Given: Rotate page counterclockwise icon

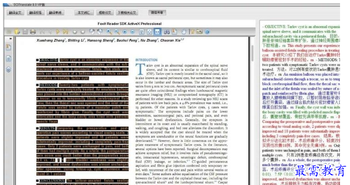Looking at the screenshot, I should click(92, 32).
